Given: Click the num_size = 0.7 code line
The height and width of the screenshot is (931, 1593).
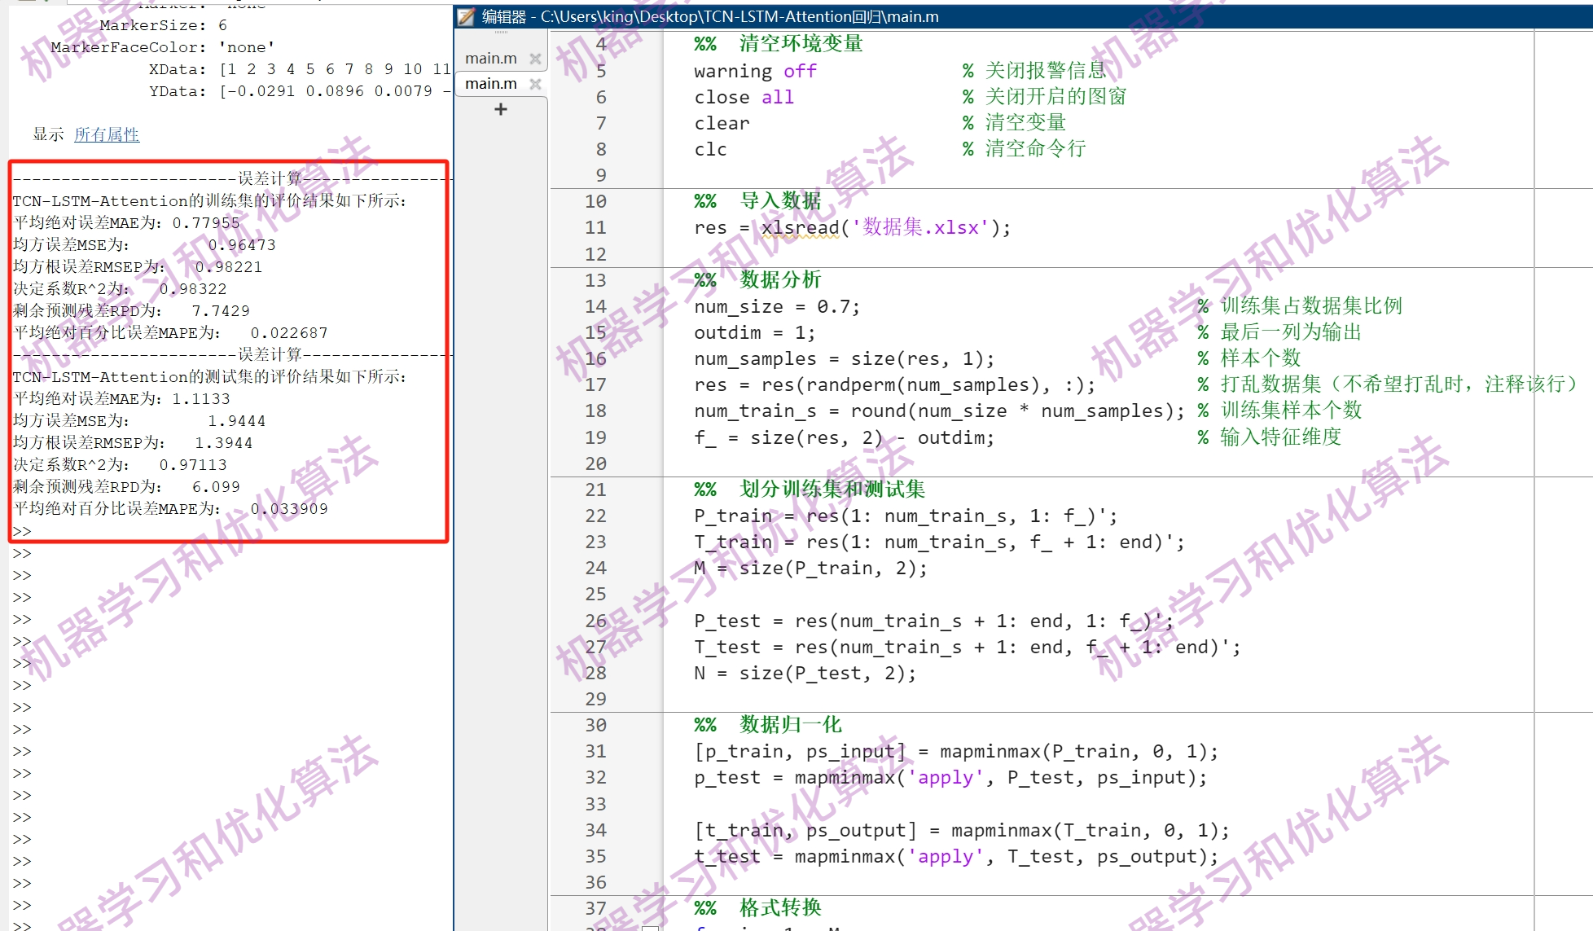Looking at the screenshot, I should [x=775, y=307].
